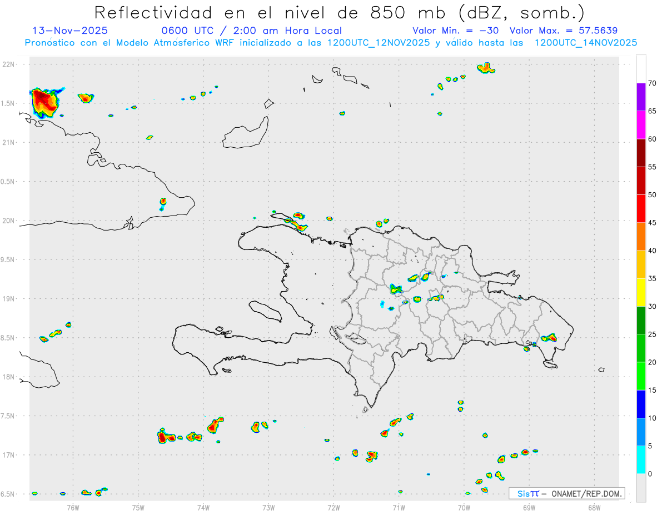667x515 pixels.
Task: Click the '76W' longitude axis label
Action: tap(73, 507)
